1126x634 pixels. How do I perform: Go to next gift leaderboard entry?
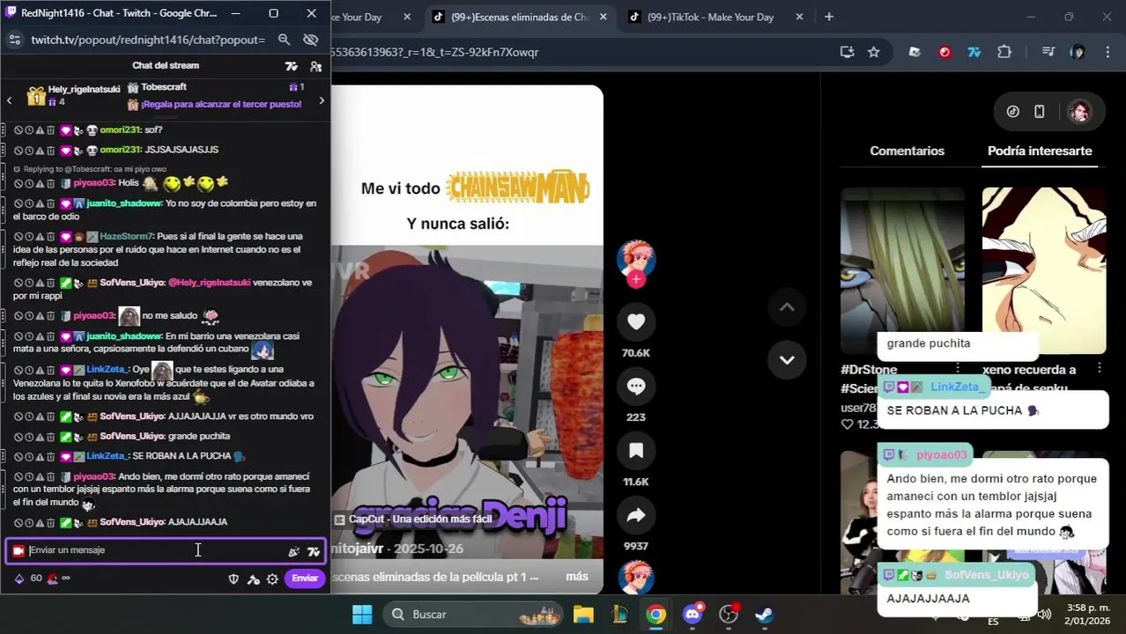(x=322, y=100)
